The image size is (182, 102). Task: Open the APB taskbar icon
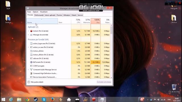tap(77, 99)
